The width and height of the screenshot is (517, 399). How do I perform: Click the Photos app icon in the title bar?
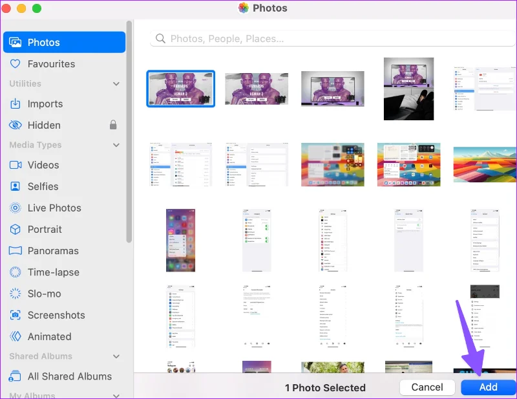click(x=244, y=8)
